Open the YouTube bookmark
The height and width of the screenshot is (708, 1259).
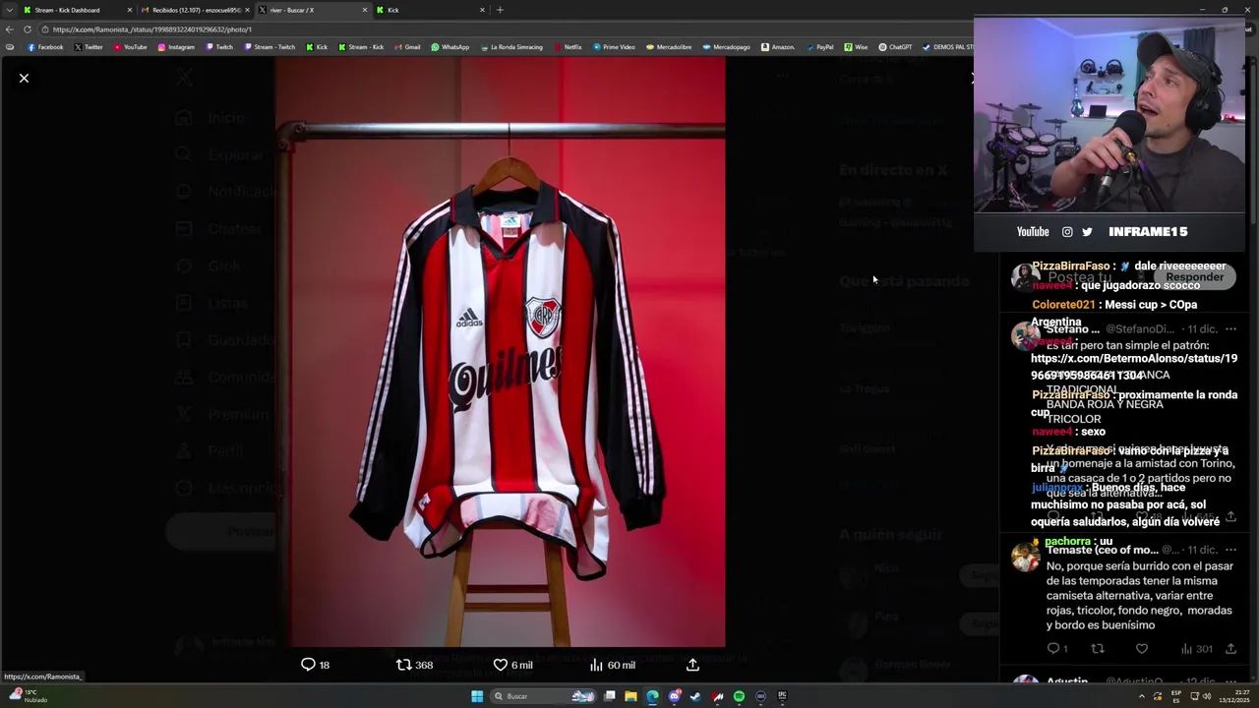pyautogui.click(x=130, y=47)
